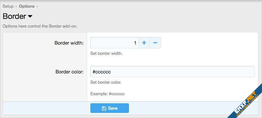Click the 'Border width:' label
This screenshot has height=118, width=262.
coord(69,43)
